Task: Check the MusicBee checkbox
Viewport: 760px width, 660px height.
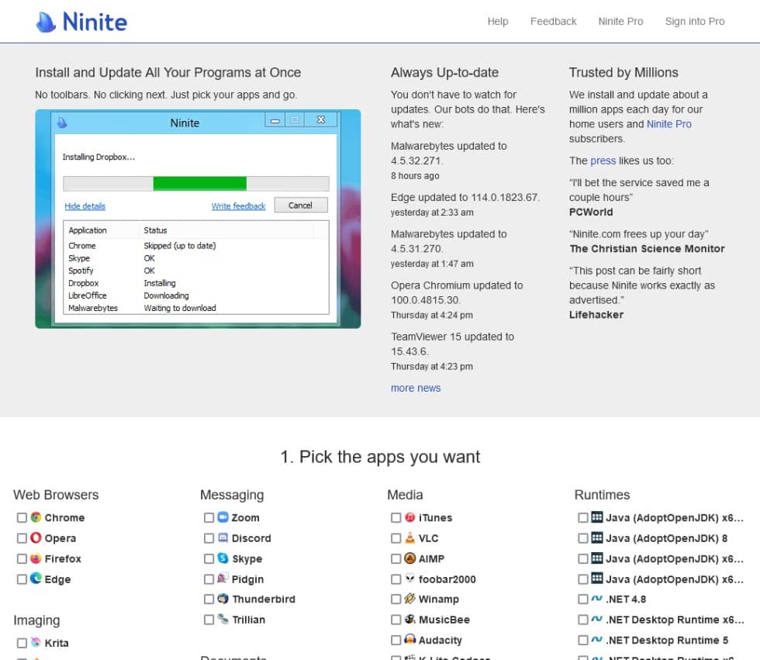Action: coord(396,620)
